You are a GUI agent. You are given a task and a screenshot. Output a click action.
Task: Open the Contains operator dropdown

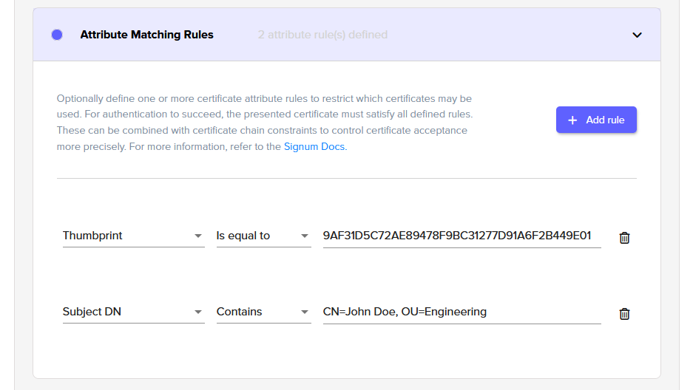[255, 312]
